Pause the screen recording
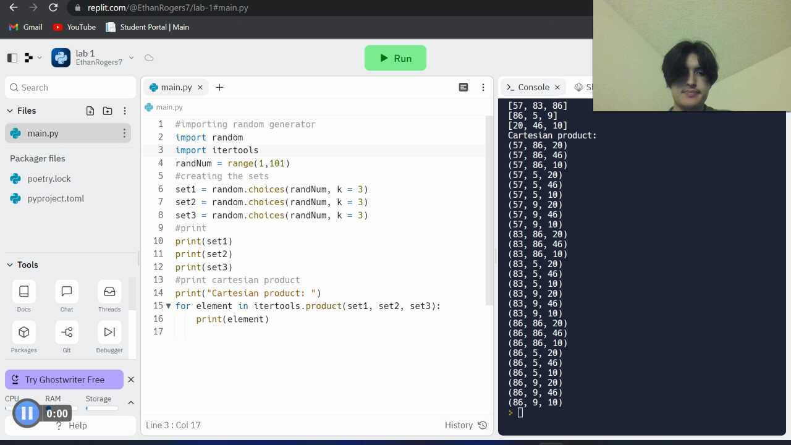791x445 pixels. [27, 413]
